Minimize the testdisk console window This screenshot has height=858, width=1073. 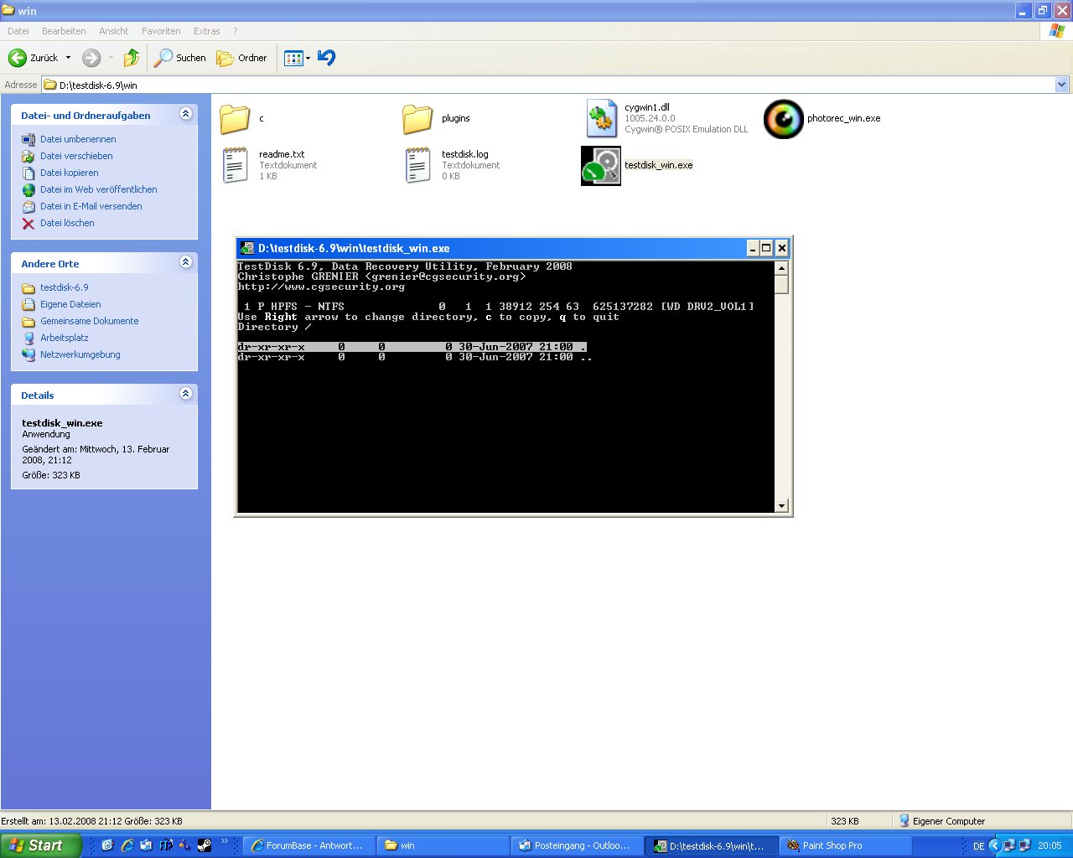[753, 248]
